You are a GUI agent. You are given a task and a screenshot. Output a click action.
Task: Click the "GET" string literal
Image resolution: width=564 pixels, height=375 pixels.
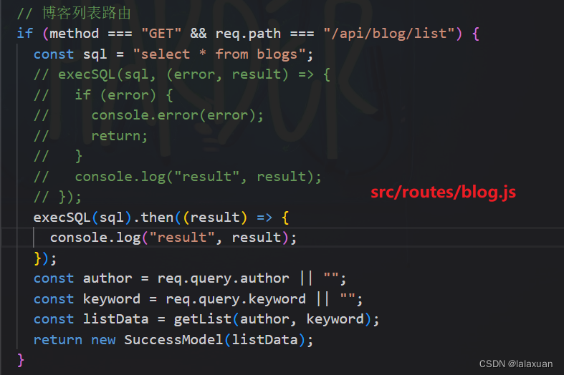click(161, 34)
